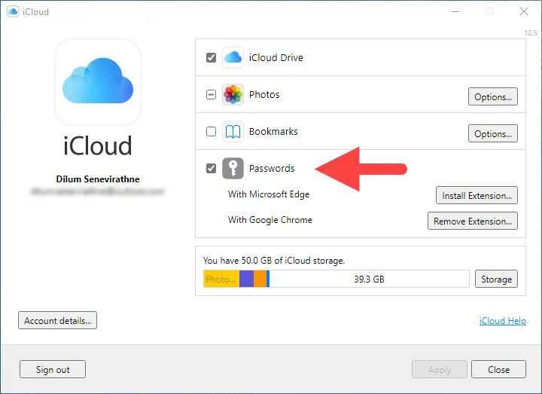Click the 'With Microsoft Edge' label
The width and height of the screenshot is (542, 394).
pyautogui.click(x=269, y=194)
